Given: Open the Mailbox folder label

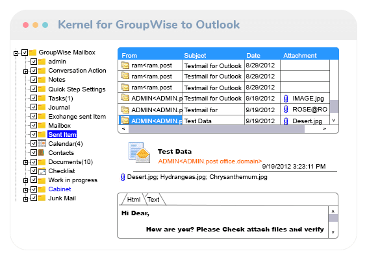Looking at the screenshot, I should click(60, 126).
